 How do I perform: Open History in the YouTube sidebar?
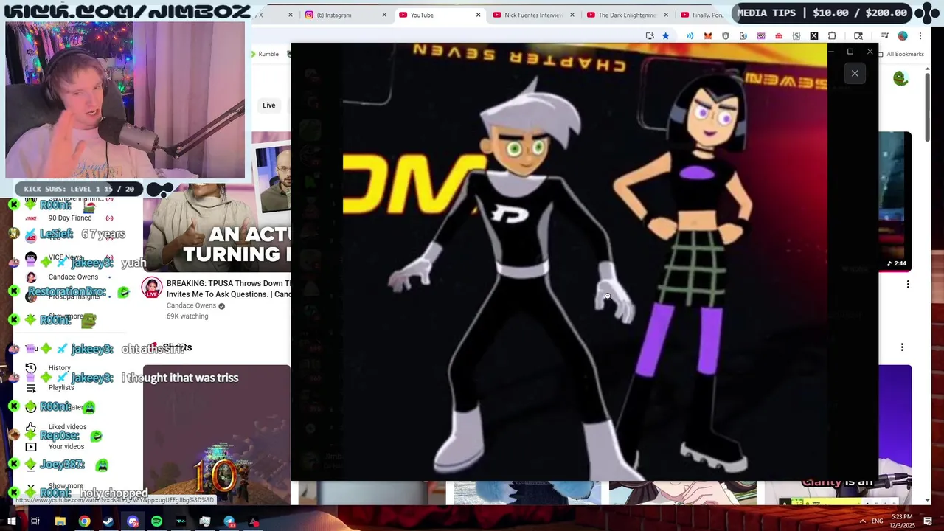(x=59, y=368)
